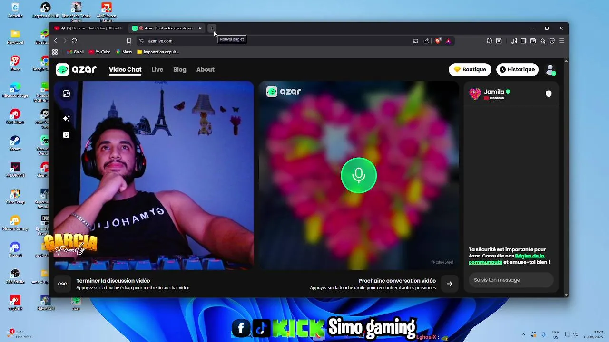Open the volume speaker tray icon

click(575, 334)
